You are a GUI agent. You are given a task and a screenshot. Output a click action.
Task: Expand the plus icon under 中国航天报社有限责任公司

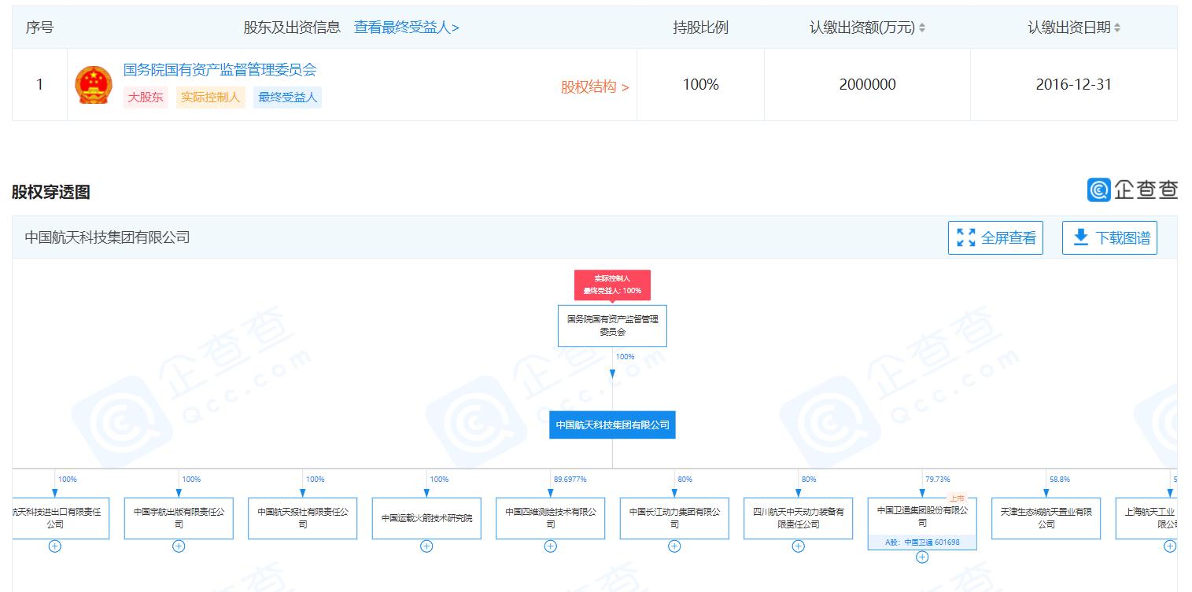(302, 546)
